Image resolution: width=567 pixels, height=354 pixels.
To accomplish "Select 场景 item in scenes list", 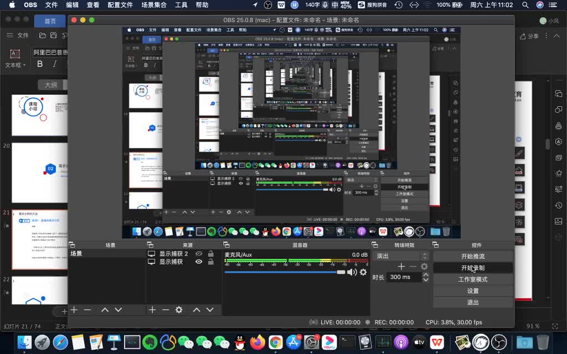I will pyautogui.click(x=107, y=253).
